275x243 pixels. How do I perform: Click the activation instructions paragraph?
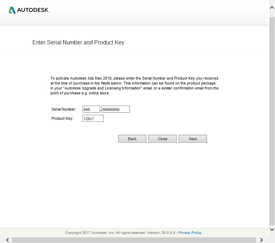pyautogui.click(x=134, y=86)
